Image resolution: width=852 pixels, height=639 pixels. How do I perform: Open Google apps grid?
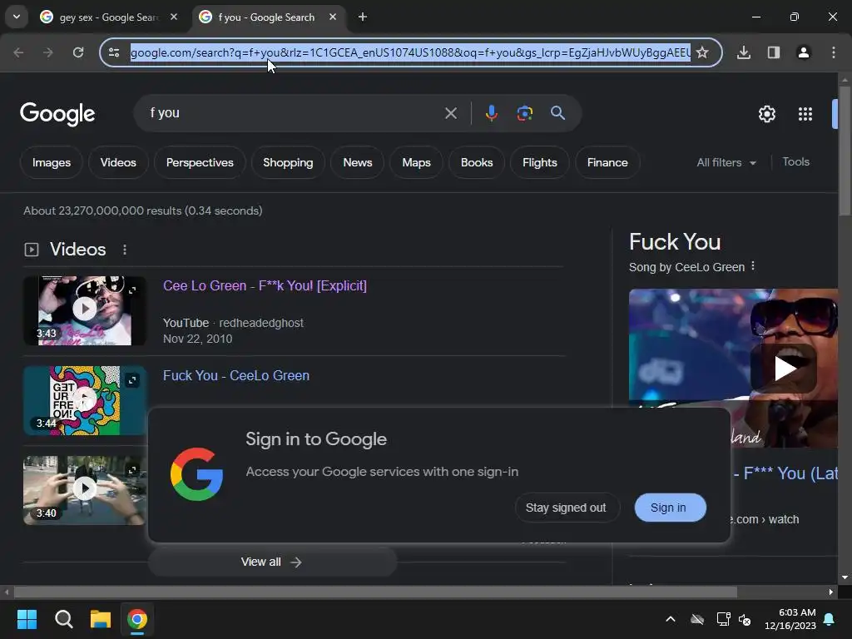(805, 113)
